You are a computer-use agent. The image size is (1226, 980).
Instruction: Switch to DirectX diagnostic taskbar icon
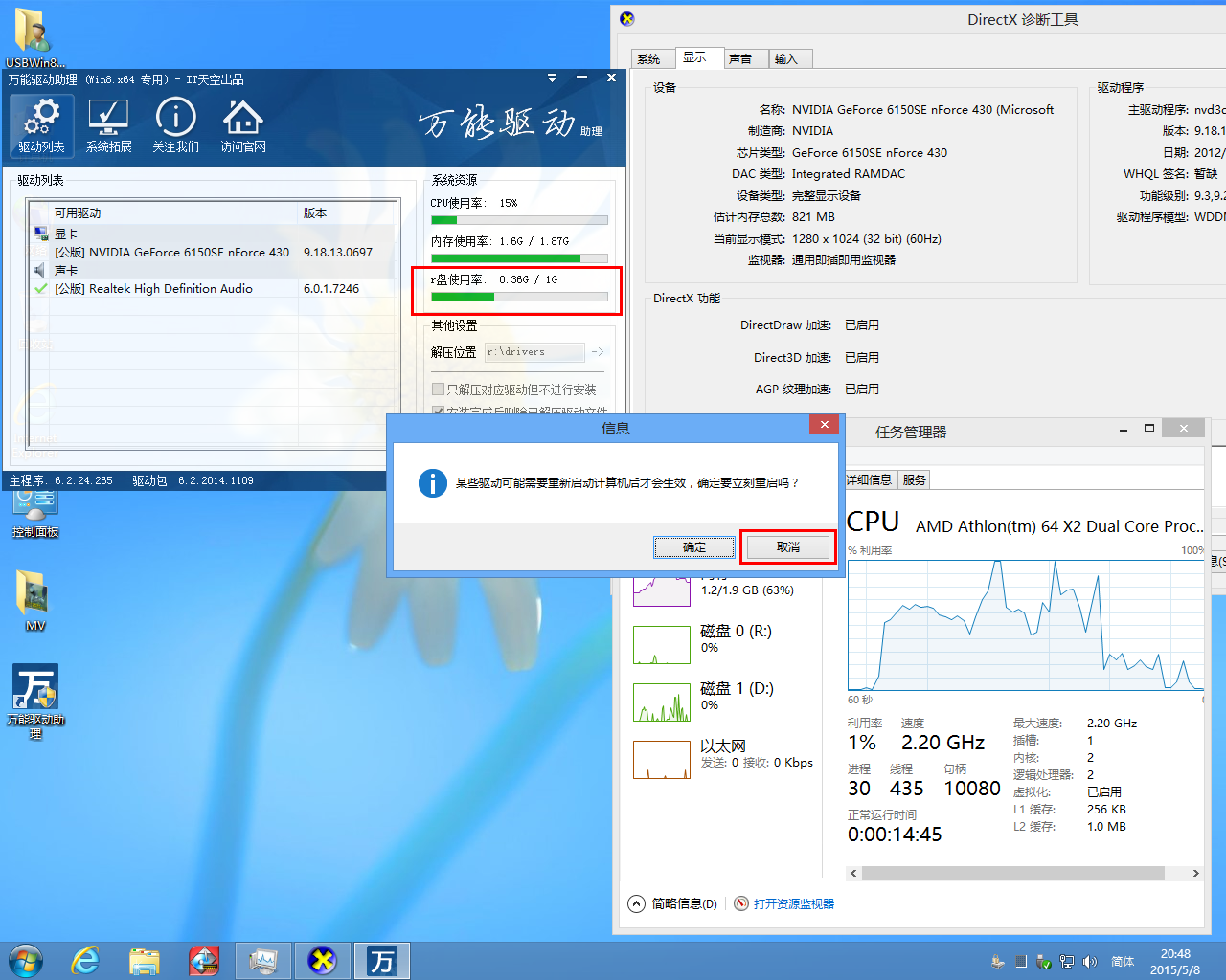point(323,961)
